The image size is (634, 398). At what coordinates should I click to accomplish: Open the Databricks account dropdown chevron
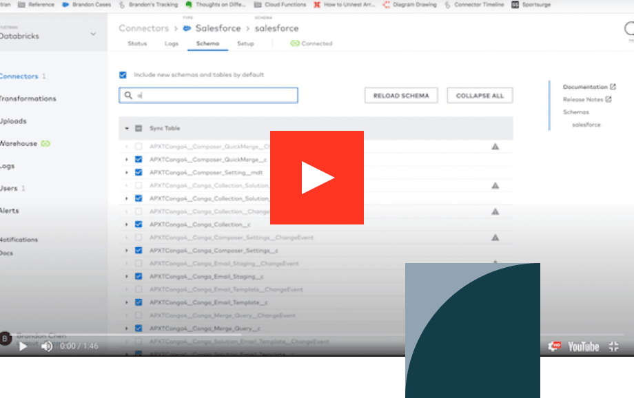click(x=94, y=34)
